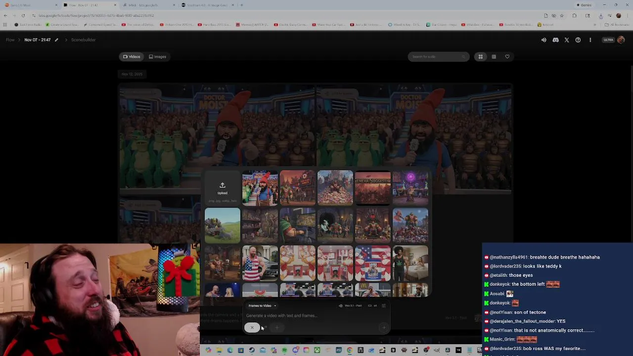Show favorites with the heart icon

tap(507, 56)
